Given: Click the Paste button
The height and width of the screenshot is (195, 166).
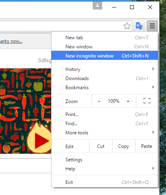Looking at the screenshot, I should [x=147, y=146].
